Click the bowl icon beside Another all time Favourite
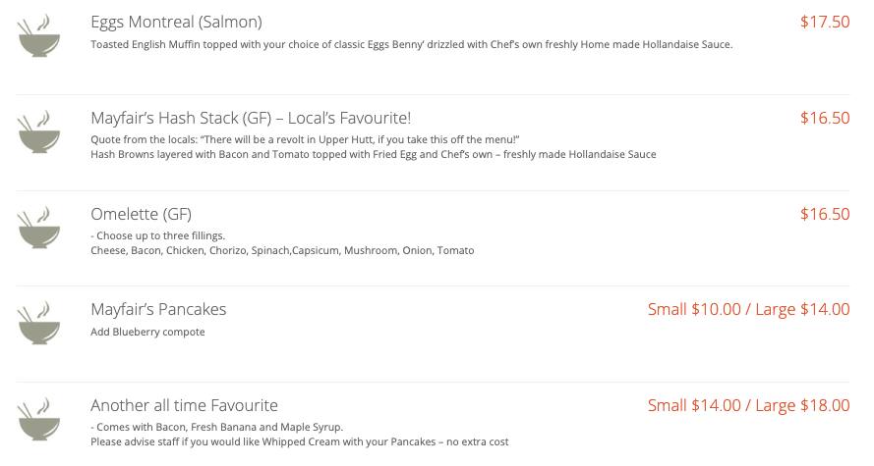874x466 pixels. [x=39, y=419]
